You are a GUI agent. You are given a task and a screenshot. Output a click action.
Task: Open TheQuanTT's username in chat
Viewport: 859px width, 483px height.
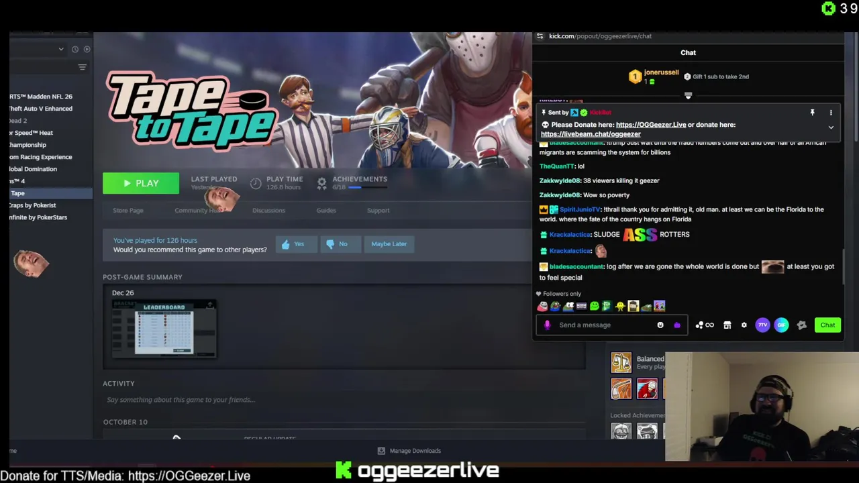[557, 166]
